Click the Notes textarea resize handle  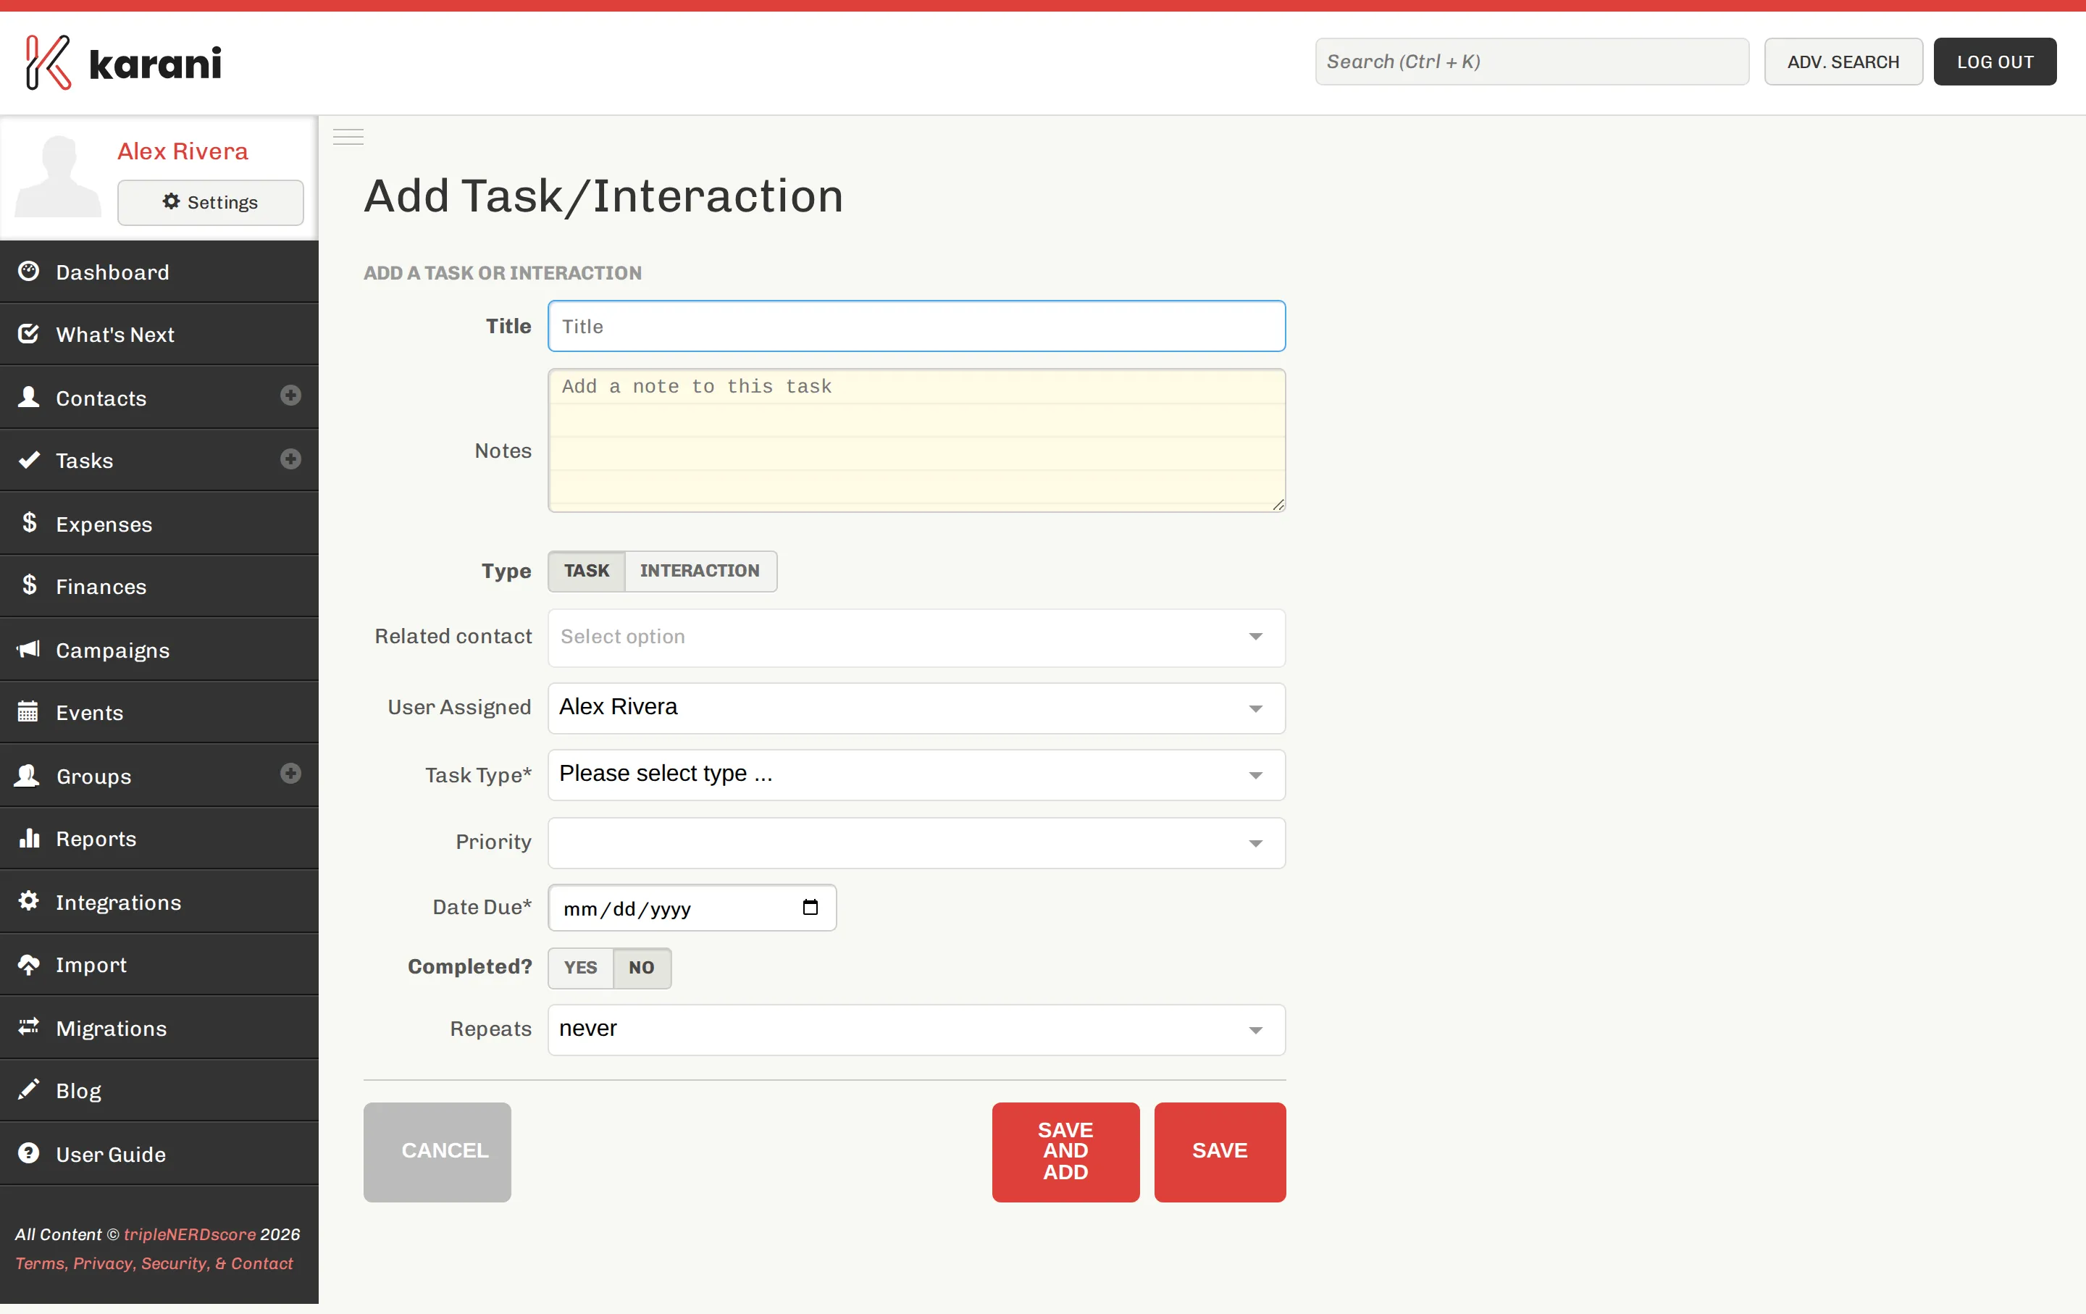click(x=1278, y=504)
